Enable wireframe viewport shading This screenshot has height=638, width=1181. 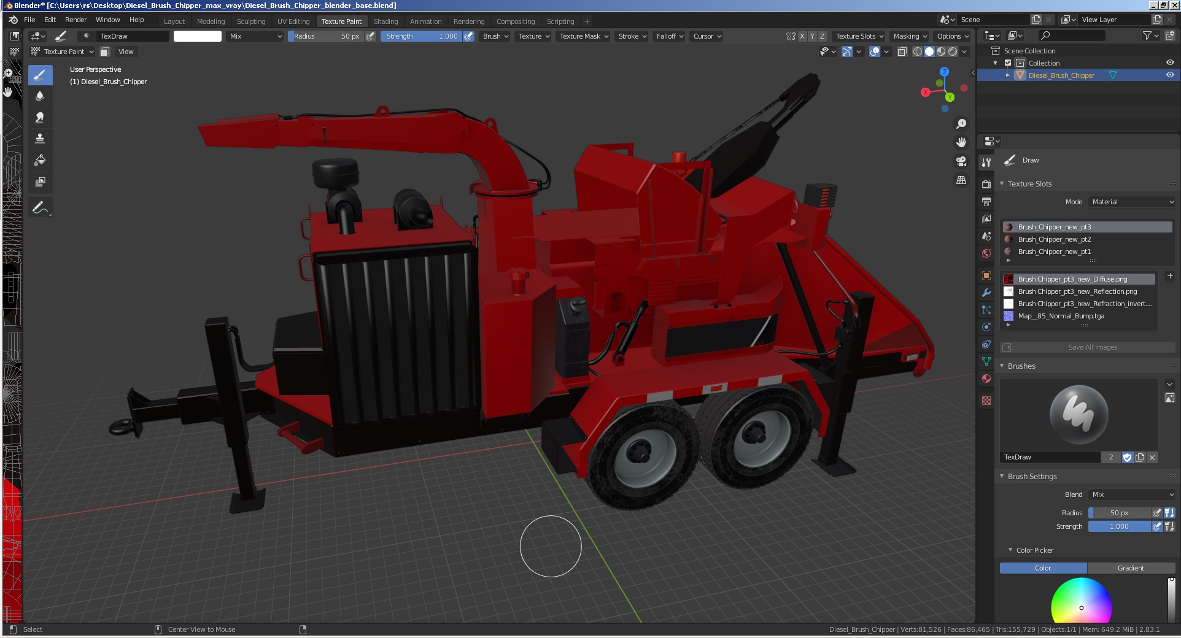click(918, 52)
